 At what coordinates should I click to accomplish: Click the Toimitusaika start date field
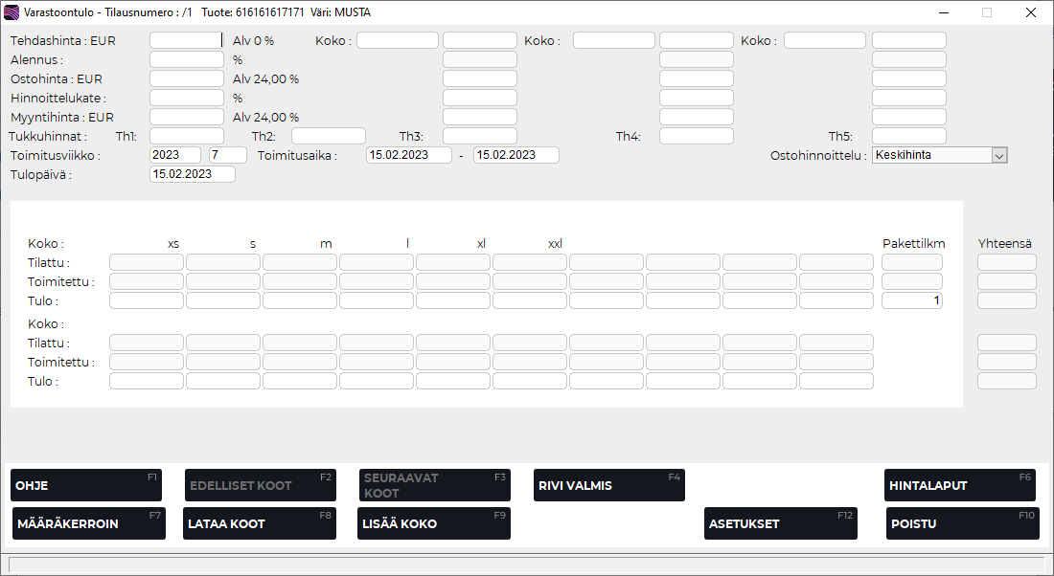pos(408,155)
